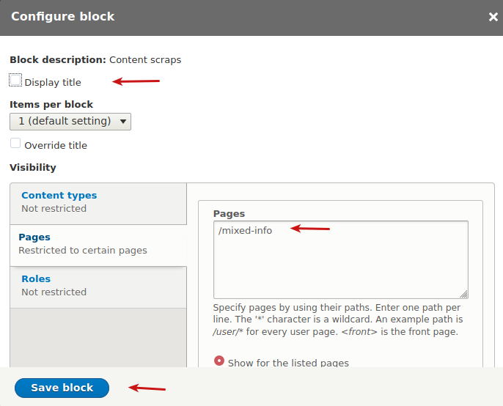Screen dimensions: 503x406
Task: Click the 'Items per block' label
Action: 51,105
